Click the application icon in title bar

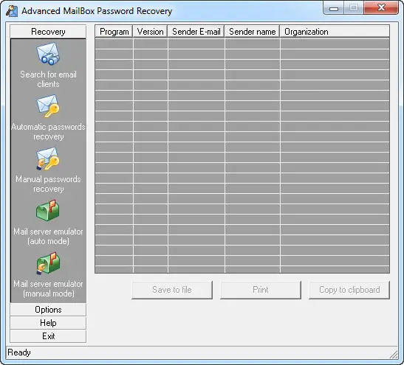pyautogui.click(x=12, y=11)
